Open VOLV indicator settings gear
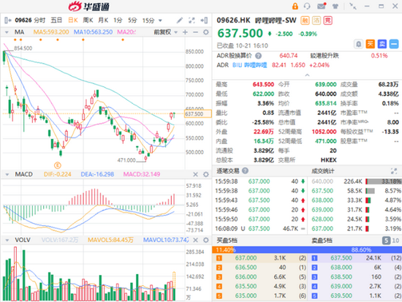This screenshot has height=302, width=402. (205, 240)
